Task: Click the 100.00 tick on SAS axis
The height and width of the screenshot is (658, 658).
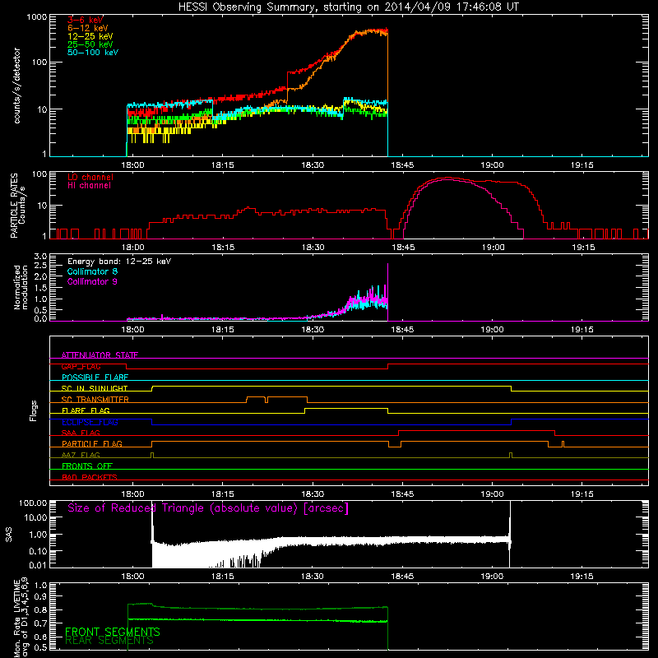Action: coord(33,503)
